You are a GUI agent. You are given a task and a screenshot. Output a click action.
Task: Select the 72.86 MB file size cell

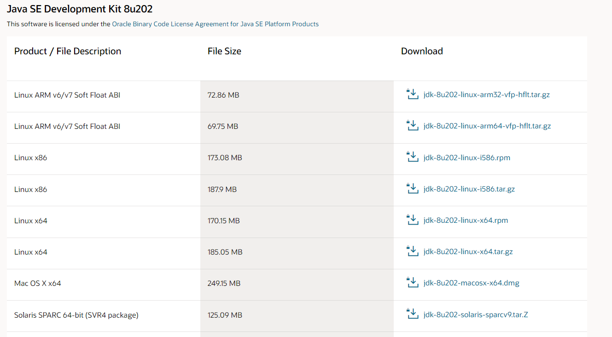coord(297,96)
